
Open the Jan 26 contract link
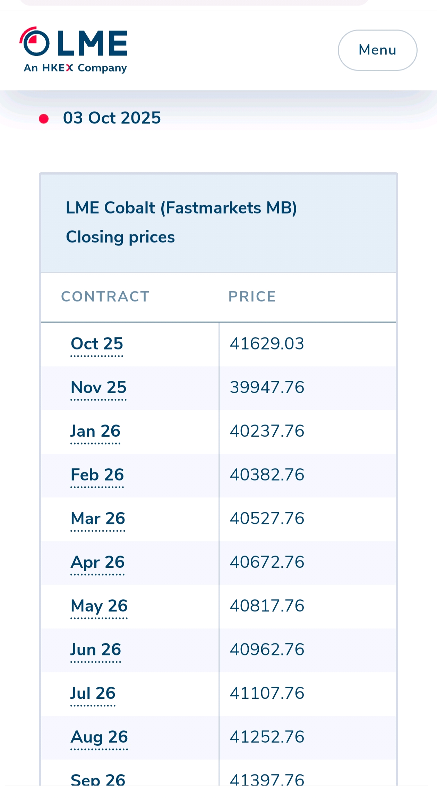95,431
